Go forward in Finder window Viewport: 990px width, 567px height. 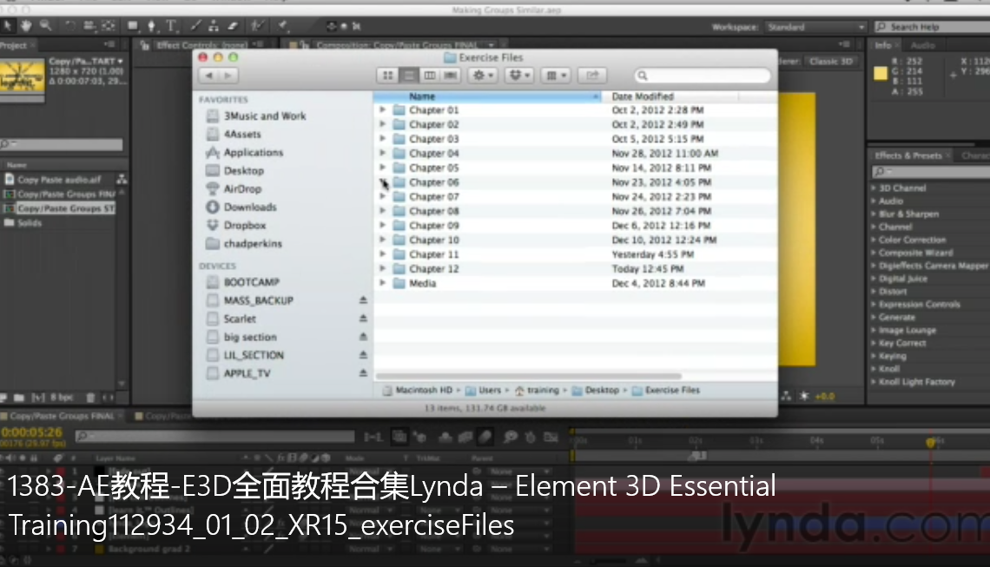click(x=228, y=76)
